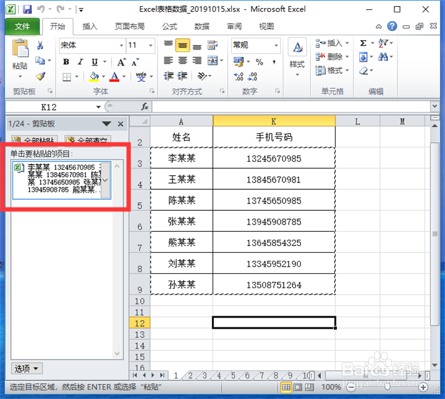Apply accounting number format

pos(239,62)
